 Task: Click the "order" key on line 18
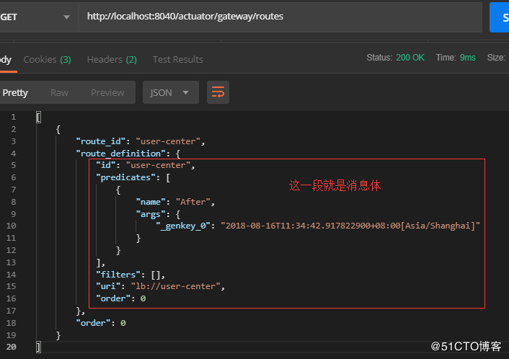pos(93,323)
